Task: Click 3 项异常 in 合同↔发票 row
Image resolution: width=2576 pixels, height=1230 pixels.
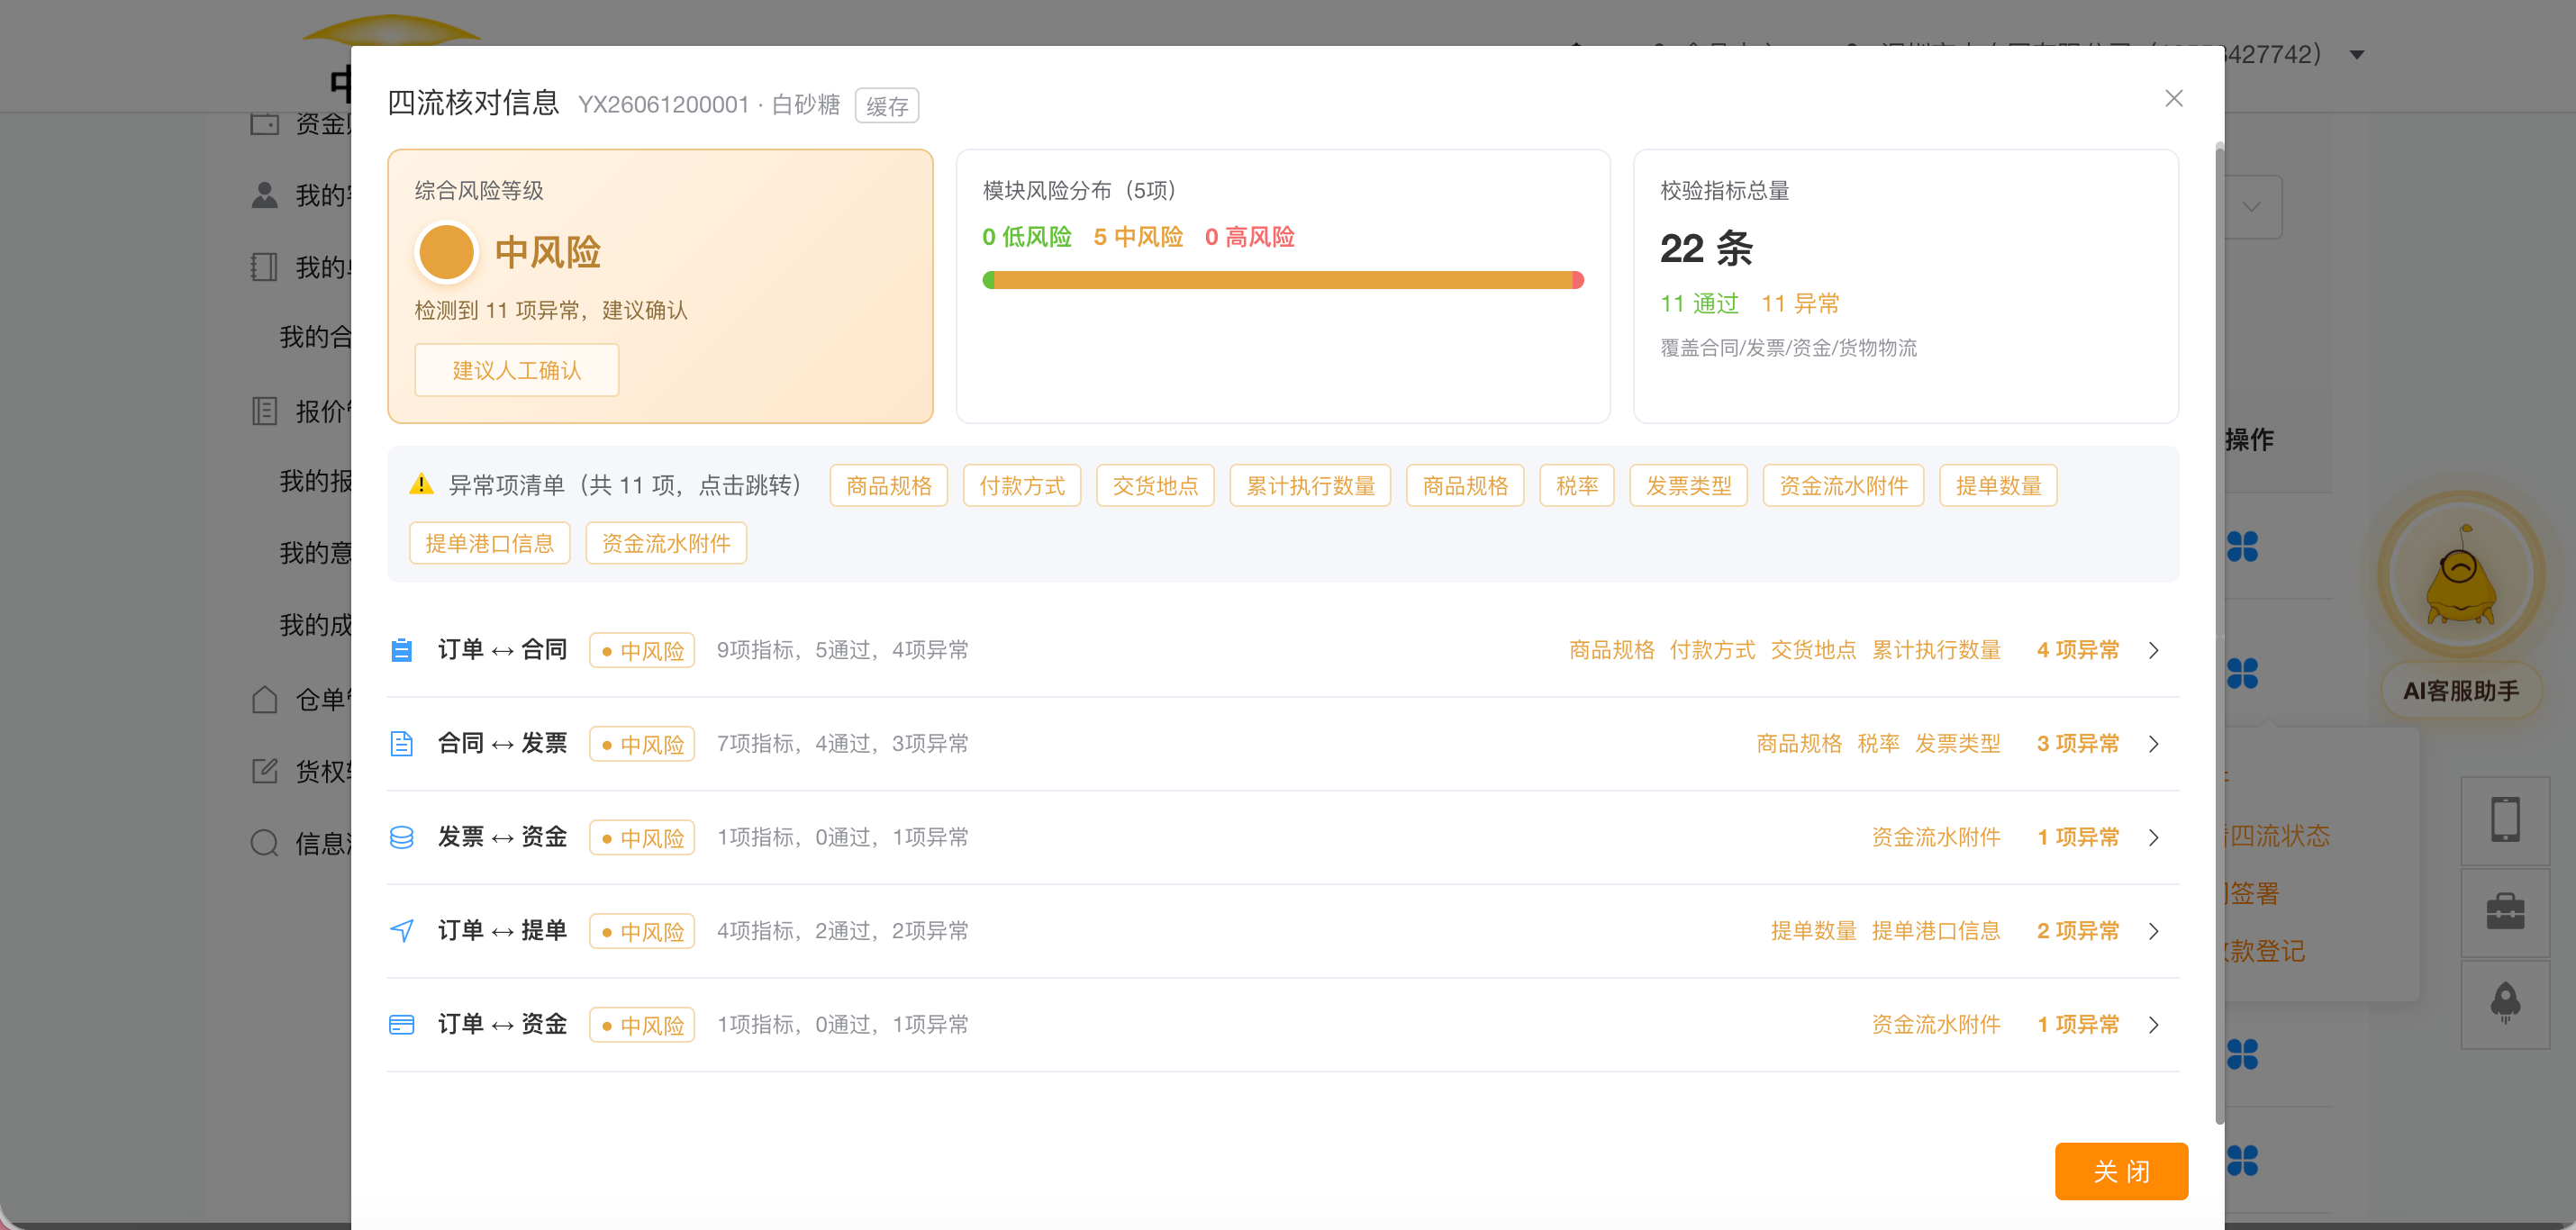Action: coord(2078,744)
